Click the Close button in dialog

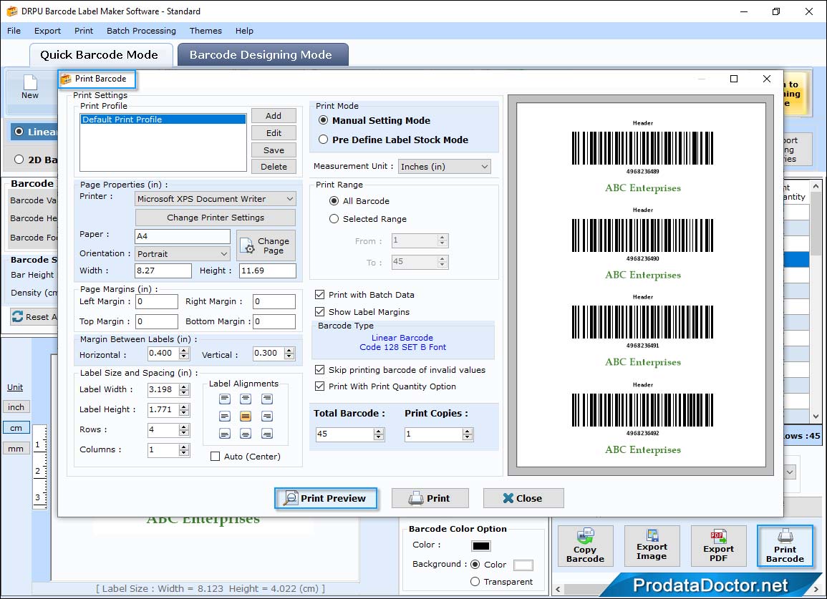(x=523, y=498)
